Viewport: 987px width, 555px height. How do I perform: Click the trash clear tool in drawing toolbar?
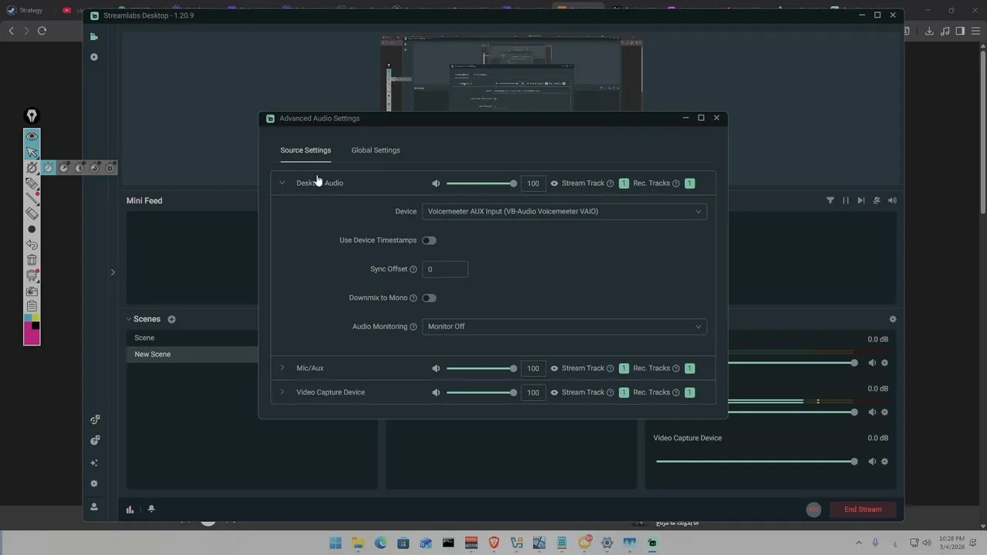(32, 260)
